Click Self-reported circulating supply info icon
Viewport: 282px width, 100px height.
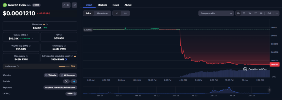pyautogui.click(x=72, y=56)
